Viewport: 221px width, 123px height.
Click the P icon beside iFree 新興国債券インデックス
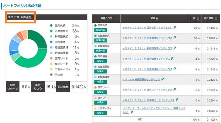163,79
